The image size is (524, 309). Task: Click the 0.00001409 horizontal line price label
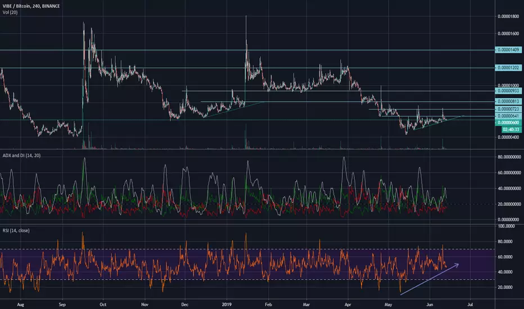(508, 50)
